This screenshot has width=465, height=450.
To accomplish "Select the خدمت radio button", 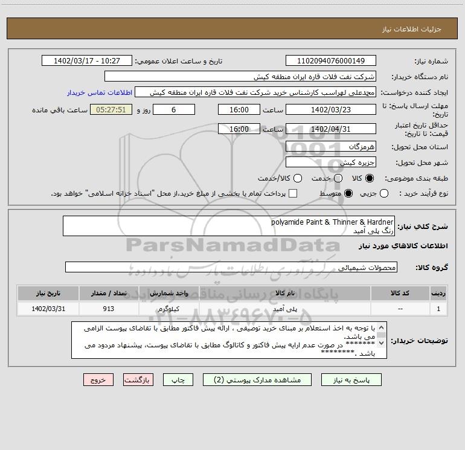I will tap(338, 178).
